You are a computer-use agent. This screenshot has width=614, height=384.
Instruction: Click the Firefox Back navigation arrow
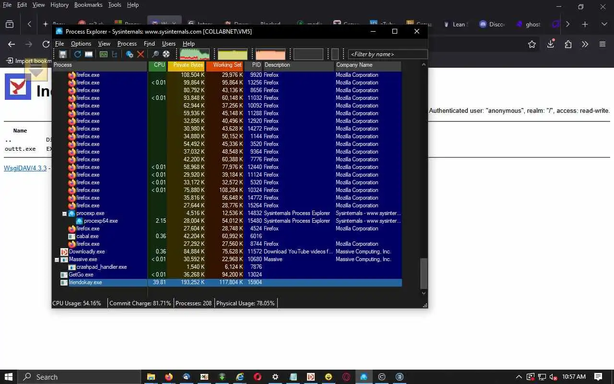point(12,44)
